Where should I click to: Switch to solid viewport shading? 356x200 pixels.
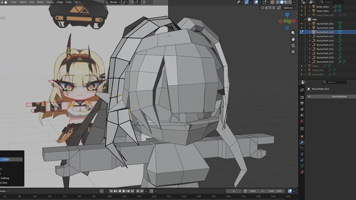tap(282, 2)
